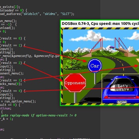Place cursor on the run_option_menu() line
Viewport: 139px width, 139px height.
tap(18, 101)
